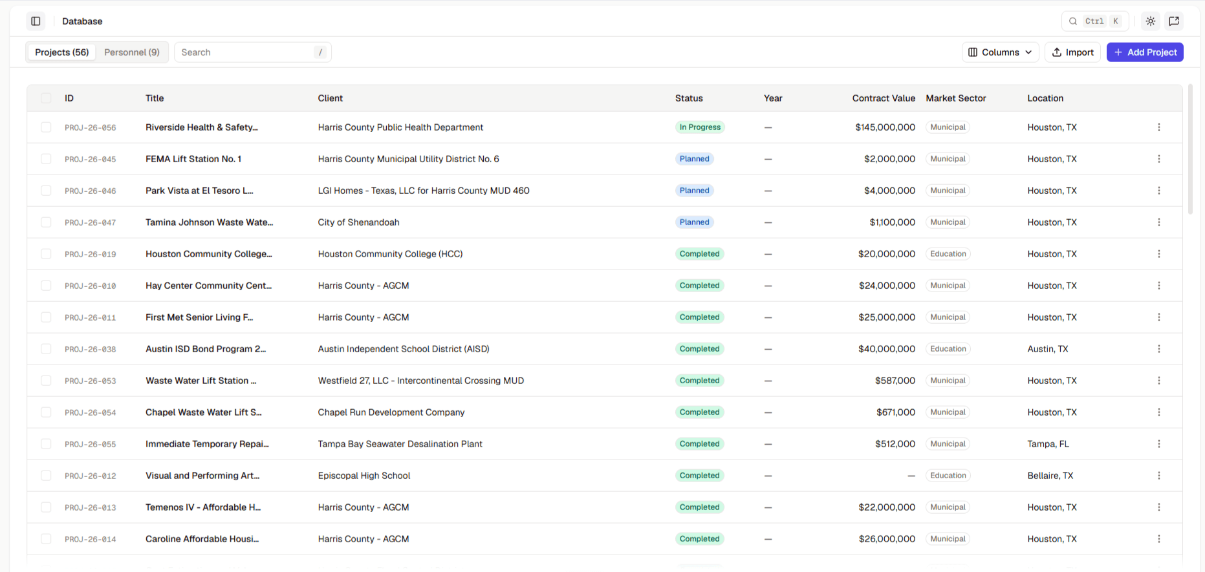
Task: Open row menu for Caroline Affordable Housing
Action: point(1159,539)
